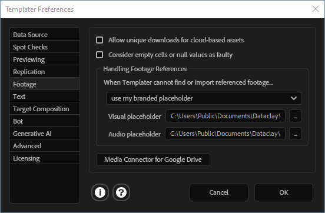Select the Data Source category
The height and width of the screenshot is (213, 325).
pyautogui.click(x=45, y=35)
